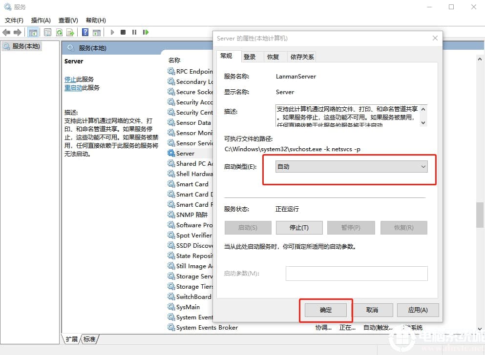Select SSDP Discovery service row
485x355 pixels.
pyautogui.click(x=190, y=245)
